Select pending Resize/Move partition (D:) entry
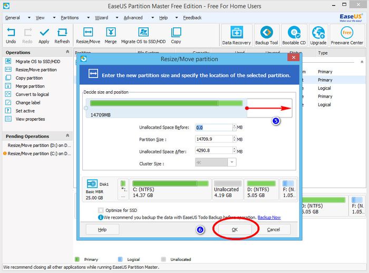369x273 pixels. point(39,145)
